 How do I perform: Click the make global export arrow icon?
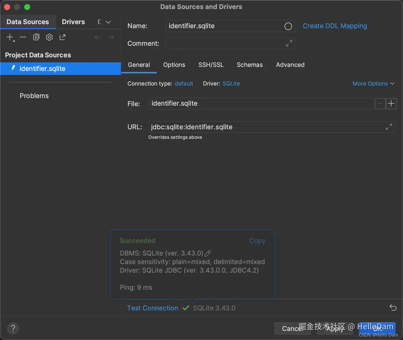coord(62,37)
